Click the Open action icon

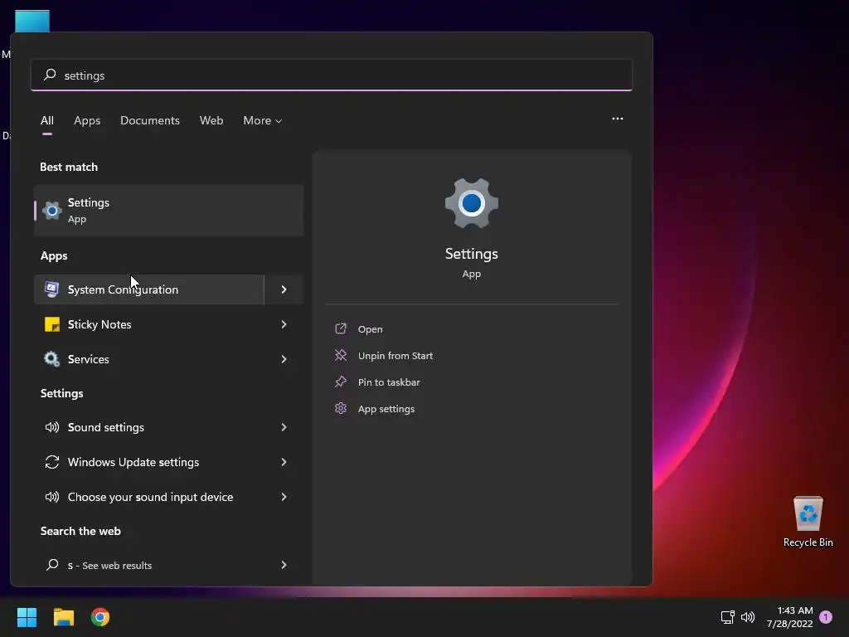point(341,328)
